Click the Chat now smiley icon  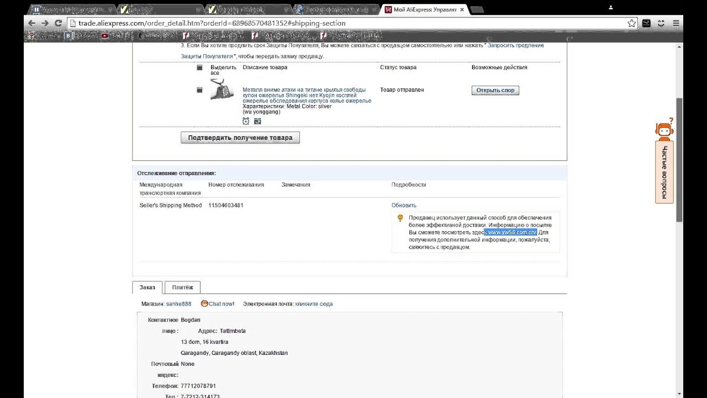coord(204,303)
